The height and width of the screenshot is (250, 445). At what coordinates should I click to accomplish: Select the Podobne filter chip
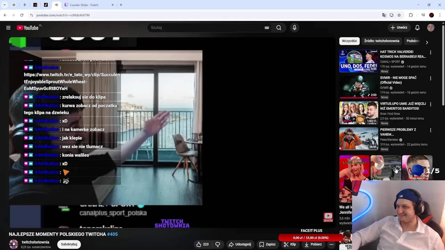pyautogui.click(x=413, y=41)
